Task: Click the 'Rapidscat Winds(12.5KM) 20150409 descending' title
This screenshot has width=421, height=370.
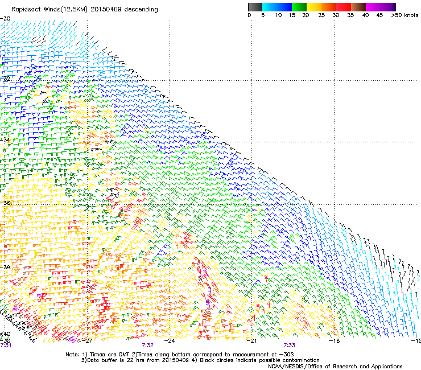Action: point(85,10)
